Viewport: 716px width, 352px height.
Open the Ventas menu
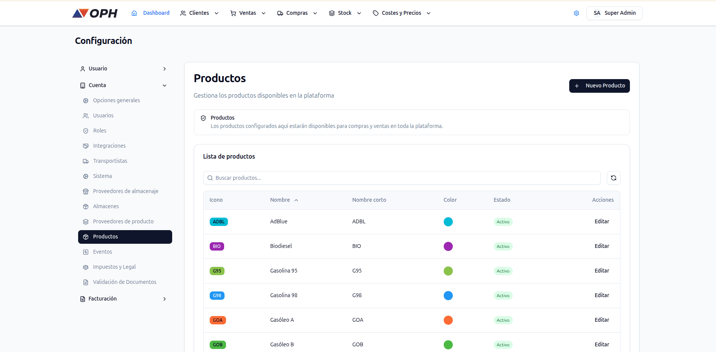coord(247,13)
